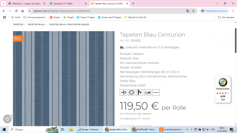Click the Подтвердить личность profile button

pyautogui.click(x=214, y=11)
